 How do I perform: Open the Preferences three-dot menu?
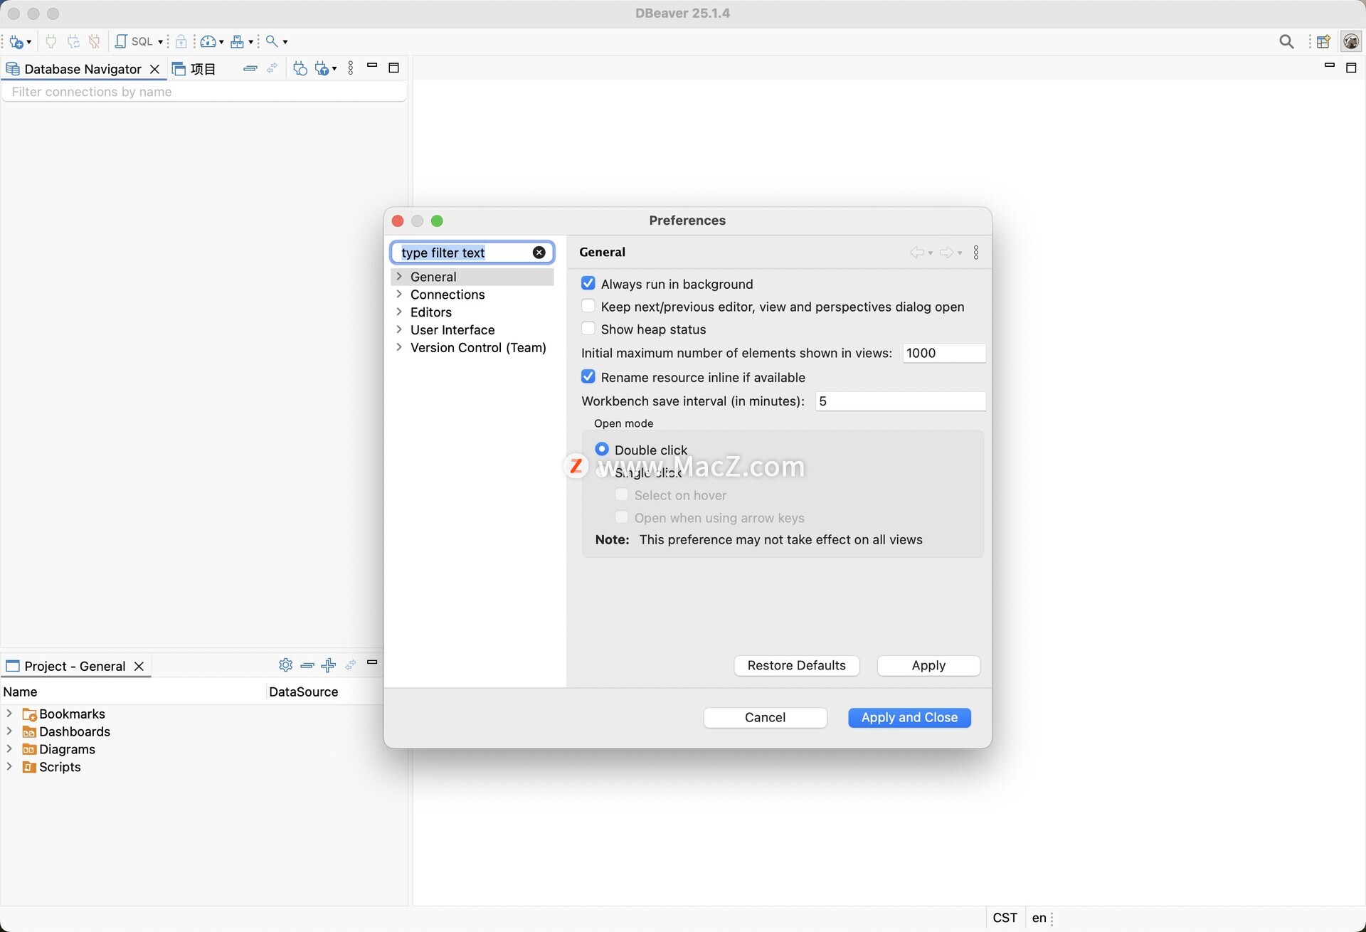point(976,253)
